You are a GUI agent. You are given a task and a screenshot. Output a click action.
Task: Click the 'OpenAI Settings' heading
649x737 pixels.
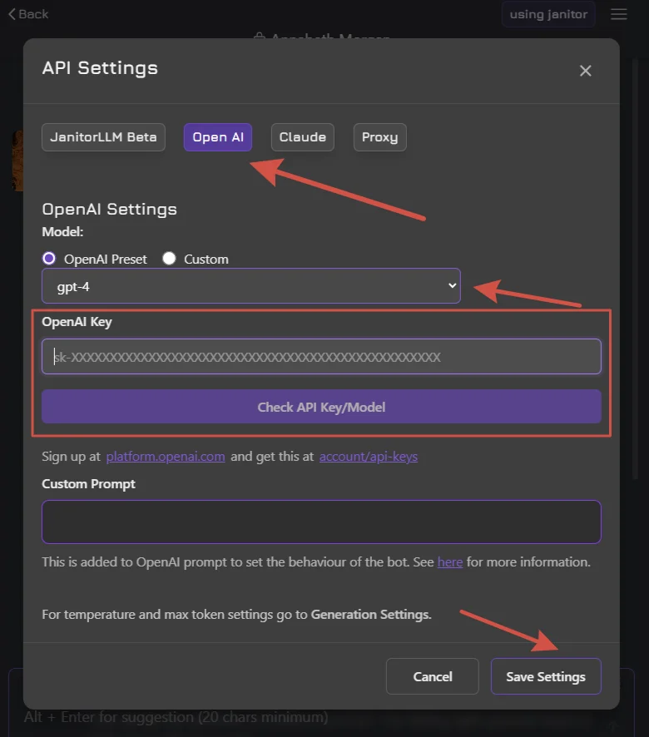(x=109, y=209)
